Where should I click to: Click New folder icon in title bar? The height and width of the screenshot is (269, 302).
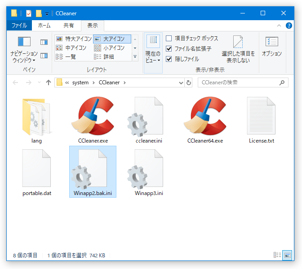pyautogui.click(x=39, y=13)
